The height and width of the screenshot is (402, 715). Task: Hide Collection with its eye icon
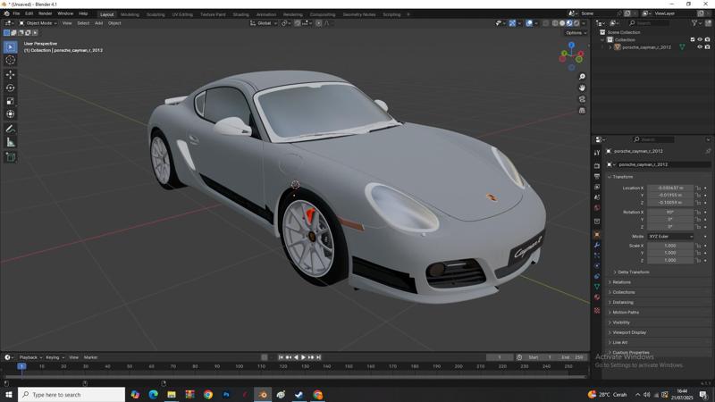pyautogui.click(x=700, y=39)
